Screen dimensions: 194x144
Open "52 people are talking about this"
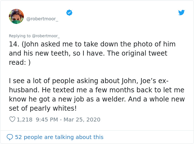tap(59, 137)
